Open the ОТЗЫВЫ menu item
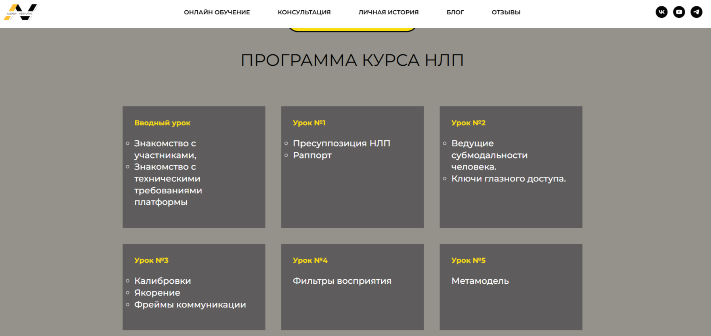This screenshot has height=336, width=711. 506,12
